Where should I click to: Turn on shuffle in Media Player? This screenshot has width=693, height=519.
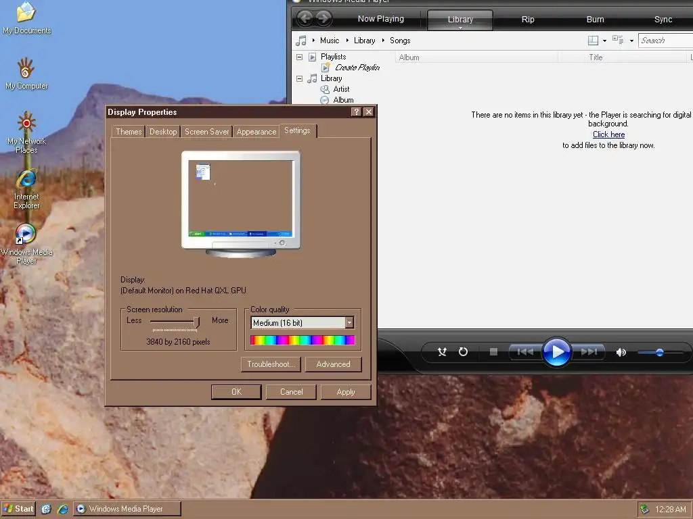point(442,351)
